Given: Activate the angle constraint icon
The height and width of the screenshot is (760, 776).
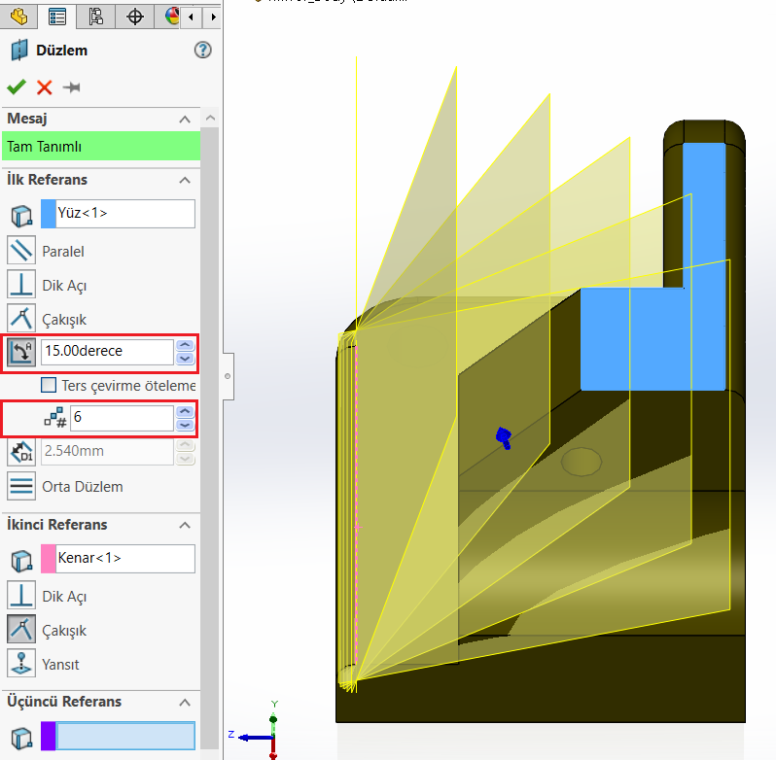Looking at the screenshot, I should pyautogui.click(x=21, y=352).
